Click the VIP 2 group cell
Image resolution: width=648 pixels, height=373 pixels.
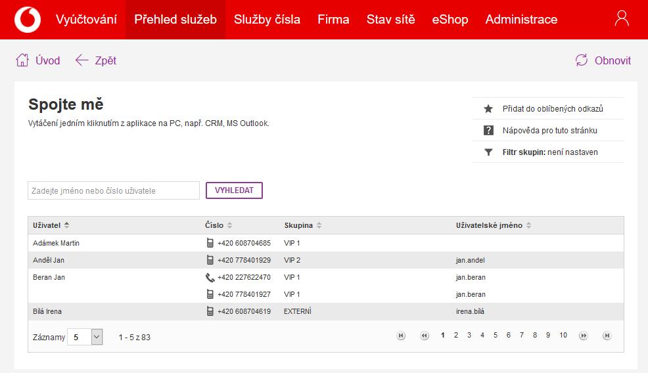click(x=292, y=260)
